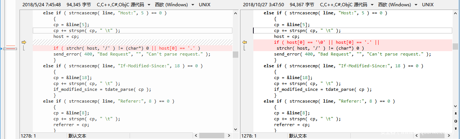Click UNIX line-ending label in right header
Viewport: 460px width, 139px height.
pyautogui.click(x=428, y=5)
